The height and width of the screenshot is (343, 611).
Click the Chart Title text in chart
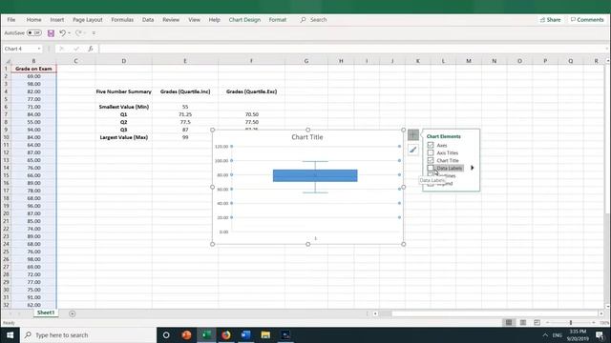coord(307,137)
